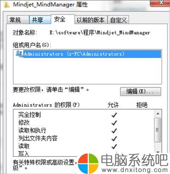Click the object name path text
This screenshot has width=170, height=174.
click(100, 33)
